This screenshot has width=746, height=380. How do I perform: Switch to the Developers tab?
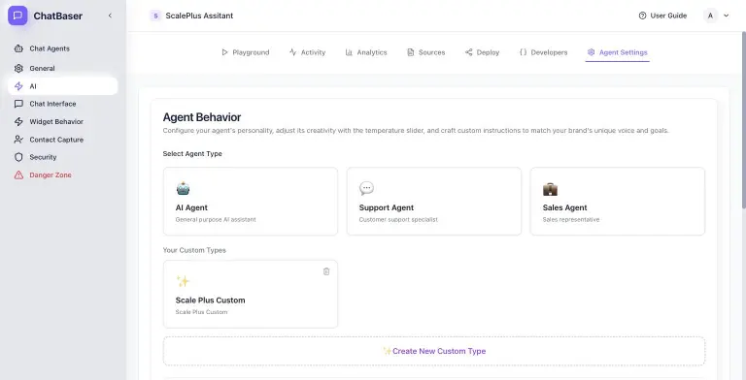(x=543, y=52)
